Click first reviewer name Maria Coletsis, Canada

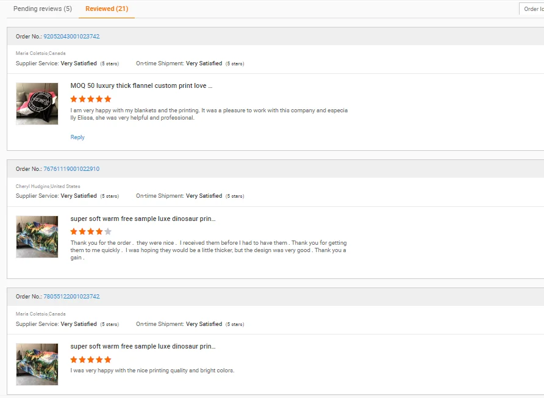click(41, 53)
